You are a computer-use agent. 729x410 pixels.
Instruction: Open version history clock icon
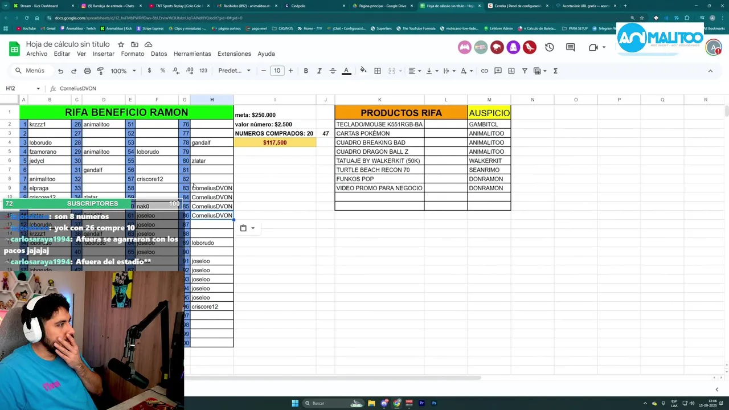(549, 47)
